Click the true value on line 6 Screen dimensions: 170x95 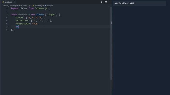pos(35,23)
